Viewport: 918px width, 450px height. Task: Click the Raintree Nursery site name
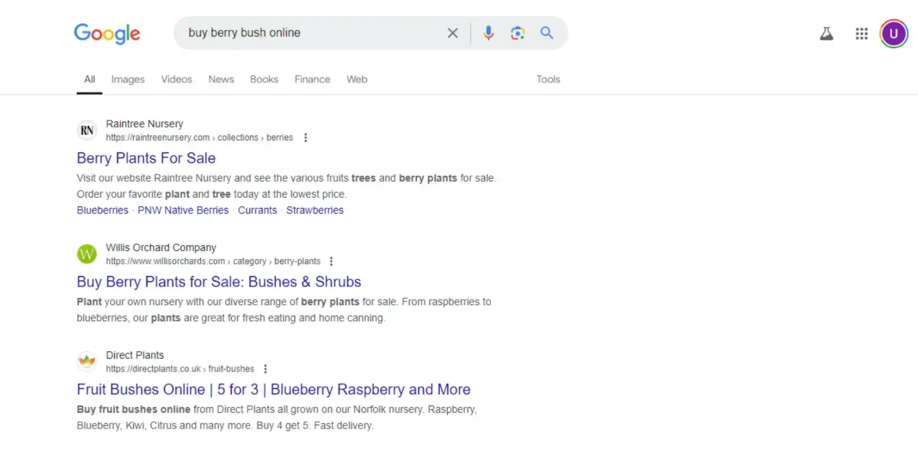[x=145, y=124]
